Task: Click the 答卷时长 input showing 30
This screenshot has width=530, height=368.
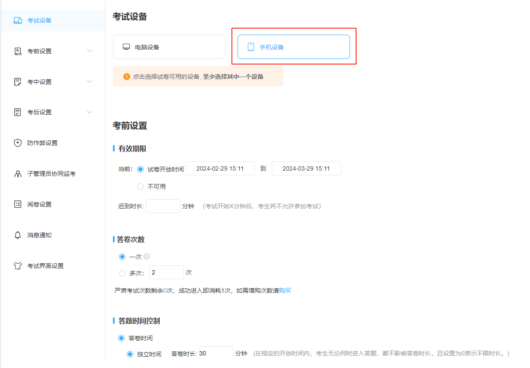Action: point(216,353)
